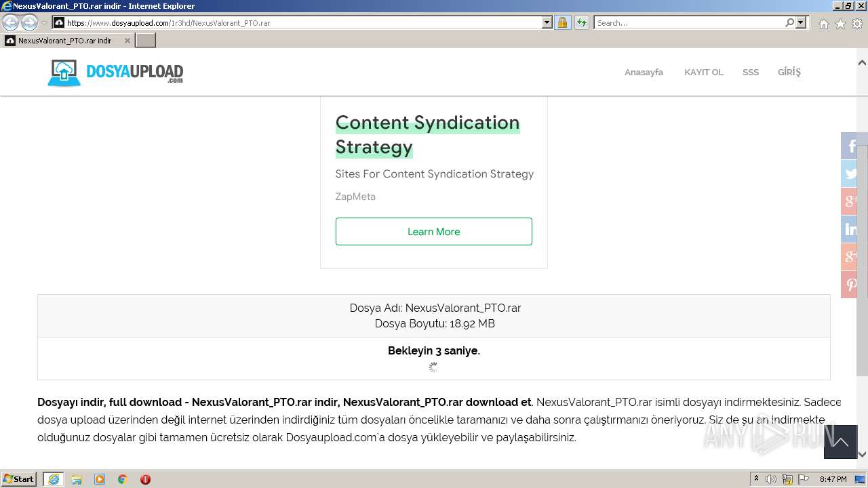Open the Media Player taskbar icon

pos(100,479)
